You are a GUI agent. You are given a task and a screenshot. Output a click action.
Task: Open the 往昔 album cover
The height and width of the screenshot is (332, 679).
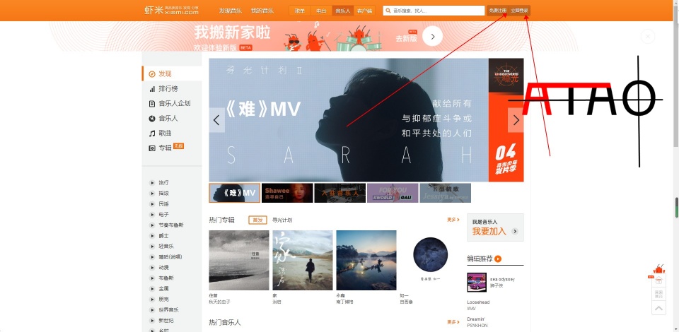[239, 260]
